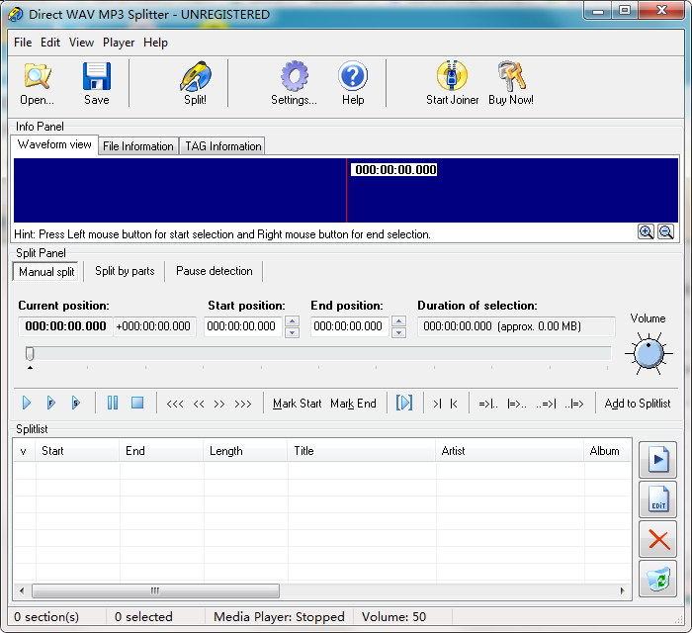Click splitlist scrollbar left arrow
Image resolution: width=692 pixels, height=633 pixels.
tap(22, 590)
